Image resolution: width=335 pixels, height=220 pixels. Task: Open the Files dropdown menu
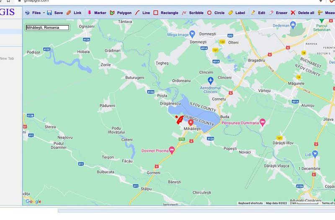34,13
